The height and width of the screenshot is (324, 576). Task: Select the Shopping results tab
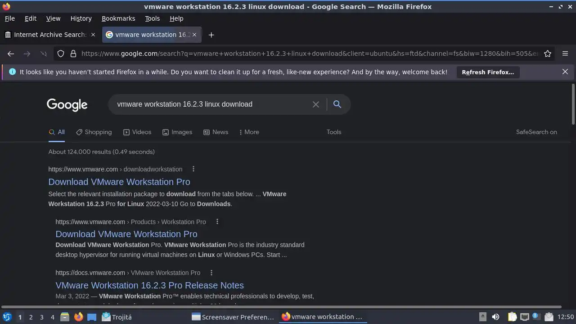94,132
